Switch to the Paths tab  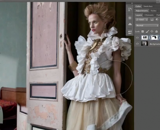pos(158,15)
